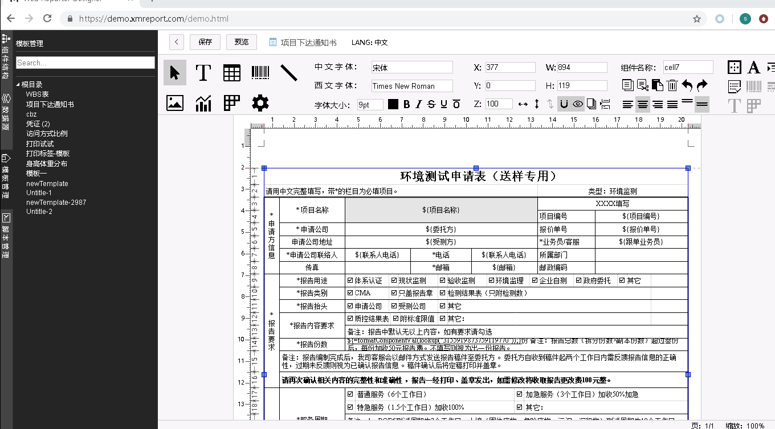Click the template Search field

coord(85,63)
